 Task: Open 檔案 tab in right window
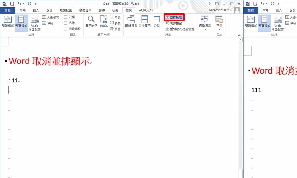[x=251, y=10]
